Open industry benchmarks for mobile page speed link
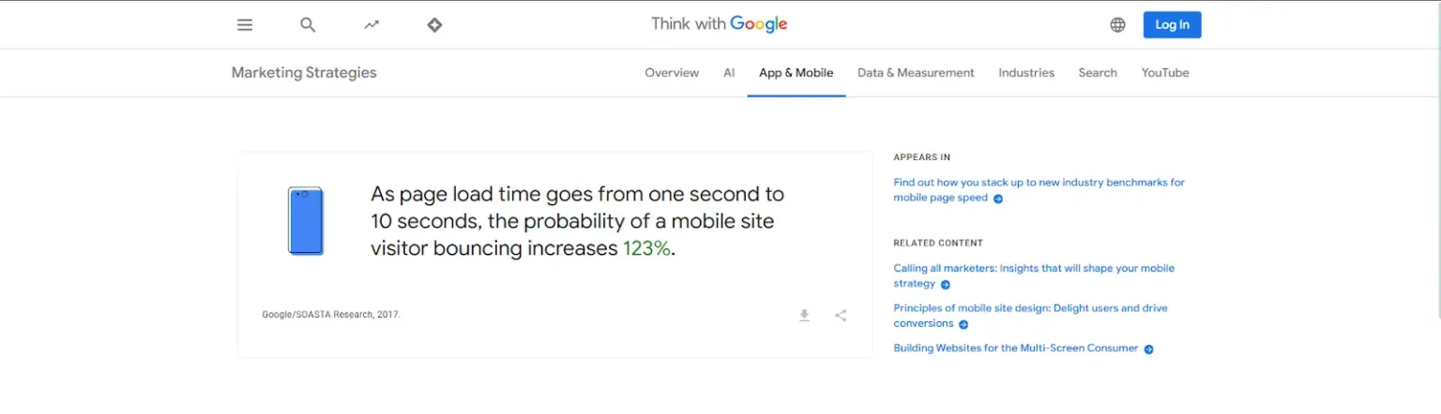This screenshot has height=414, width=1441. 1039,190
